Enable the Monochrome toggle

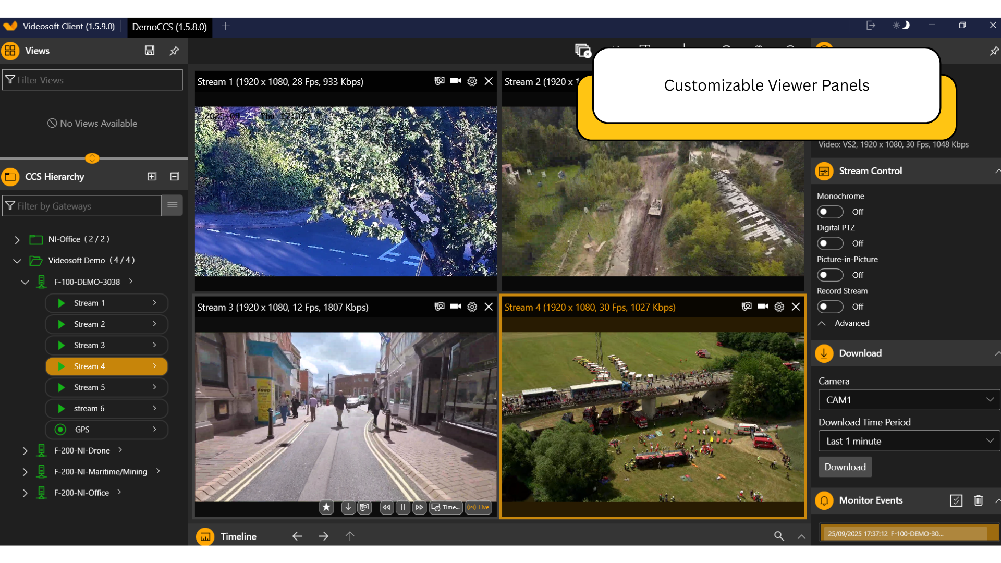click(830, 212)
